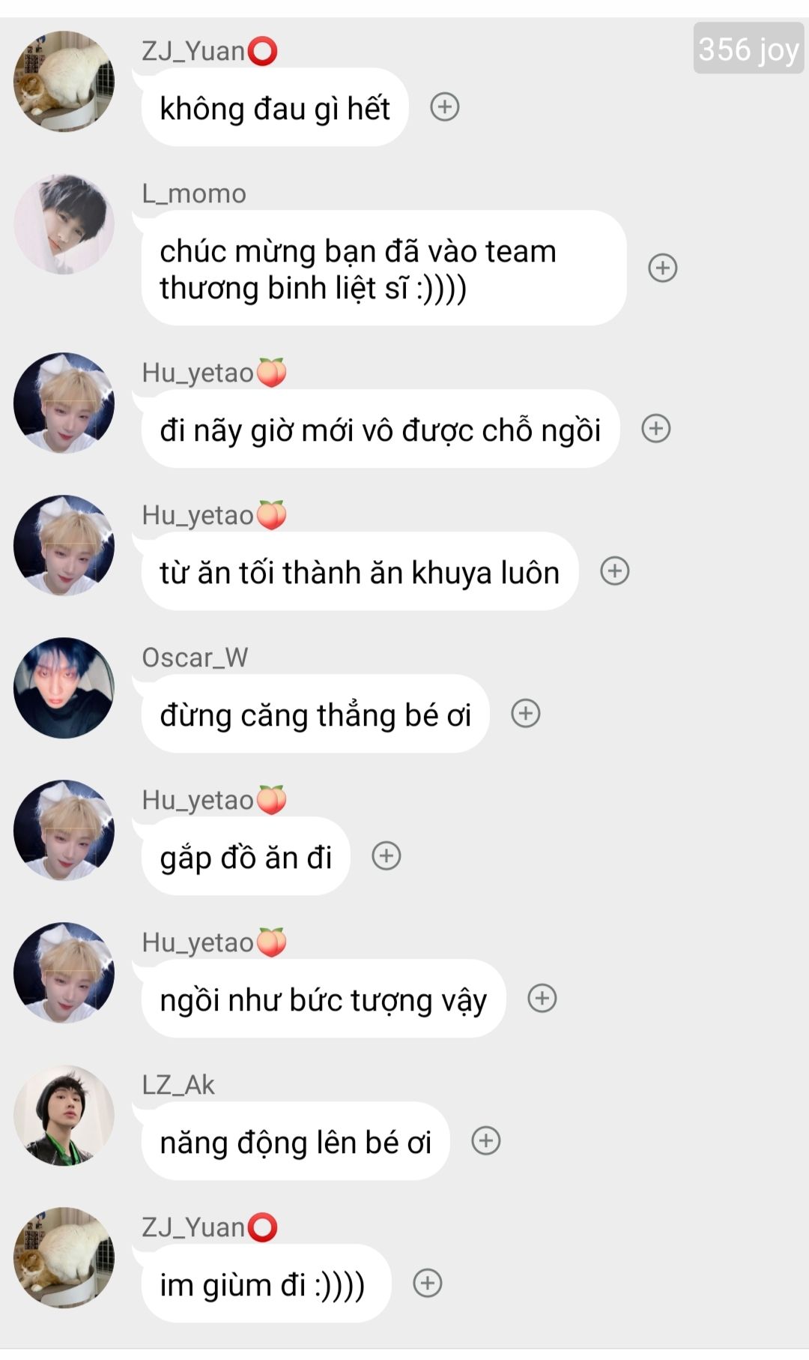Screen dimensions: 809x1360
Task: Add reaction to "đi nãy giờ mới vô" message
Action: [656, 429]
